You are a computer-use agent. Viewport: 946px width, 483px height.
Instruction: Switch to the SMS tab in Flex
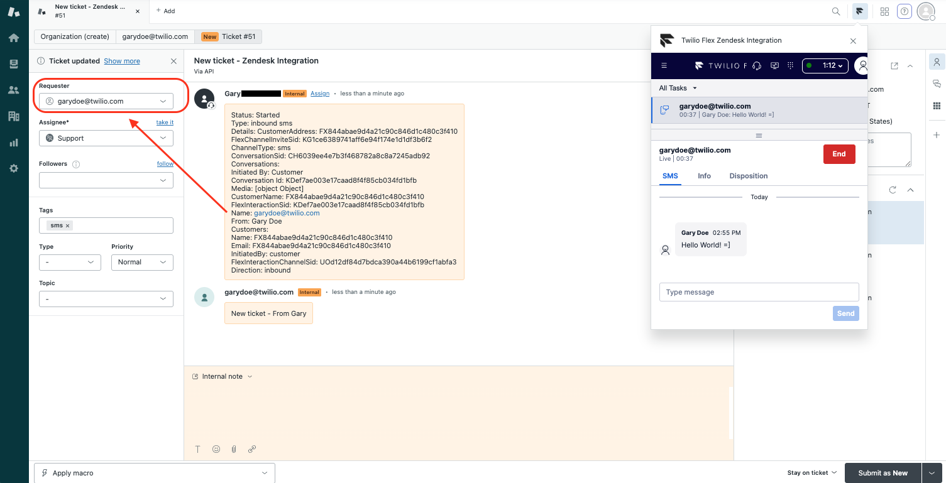tap(670, 176)
